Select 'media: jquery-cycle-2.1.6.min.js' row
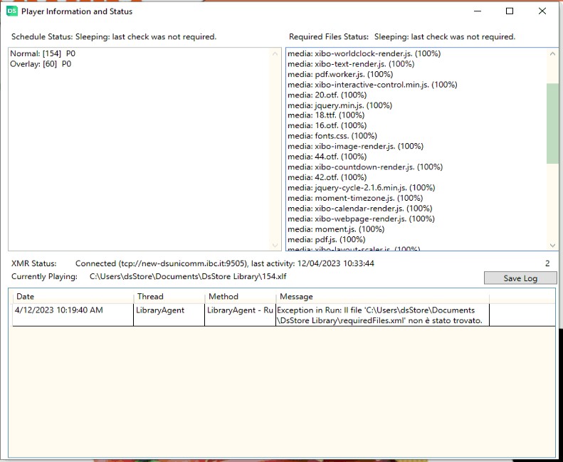This screenshot has width=563, height=462. 361,188
